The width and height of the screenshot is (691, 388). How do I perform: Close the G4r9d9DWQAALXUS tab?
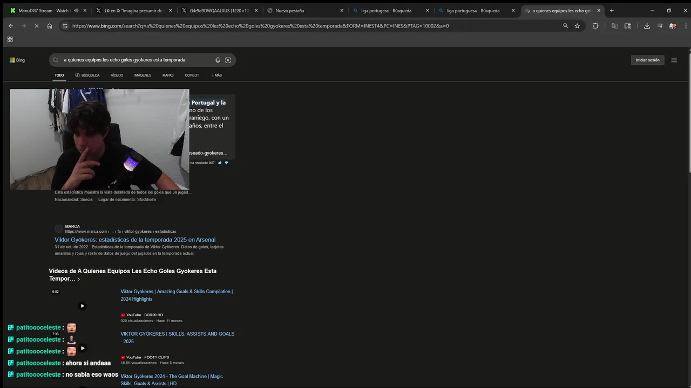(x=256, y=10)
